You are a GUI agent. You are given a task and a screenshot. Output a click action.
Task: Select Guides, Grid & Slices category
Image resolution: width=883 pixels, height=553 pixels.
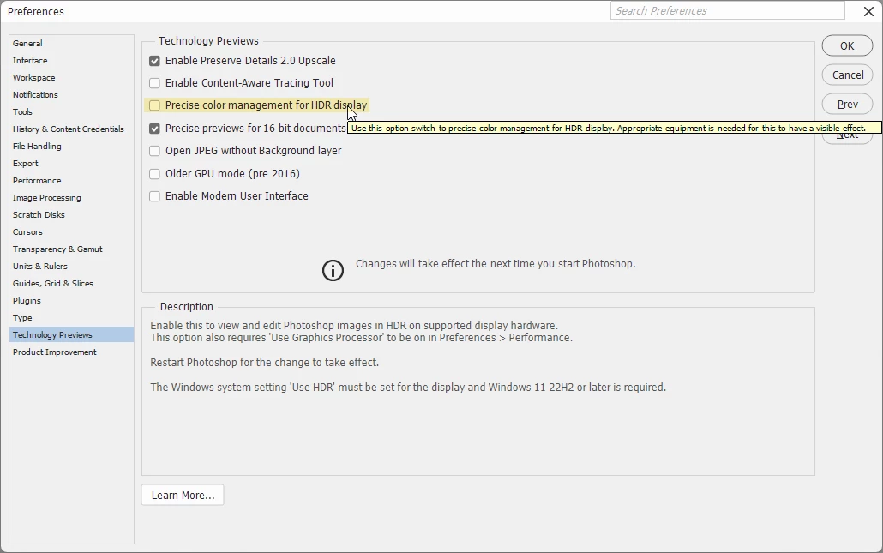pyautogui.click(x=71, y=283)
